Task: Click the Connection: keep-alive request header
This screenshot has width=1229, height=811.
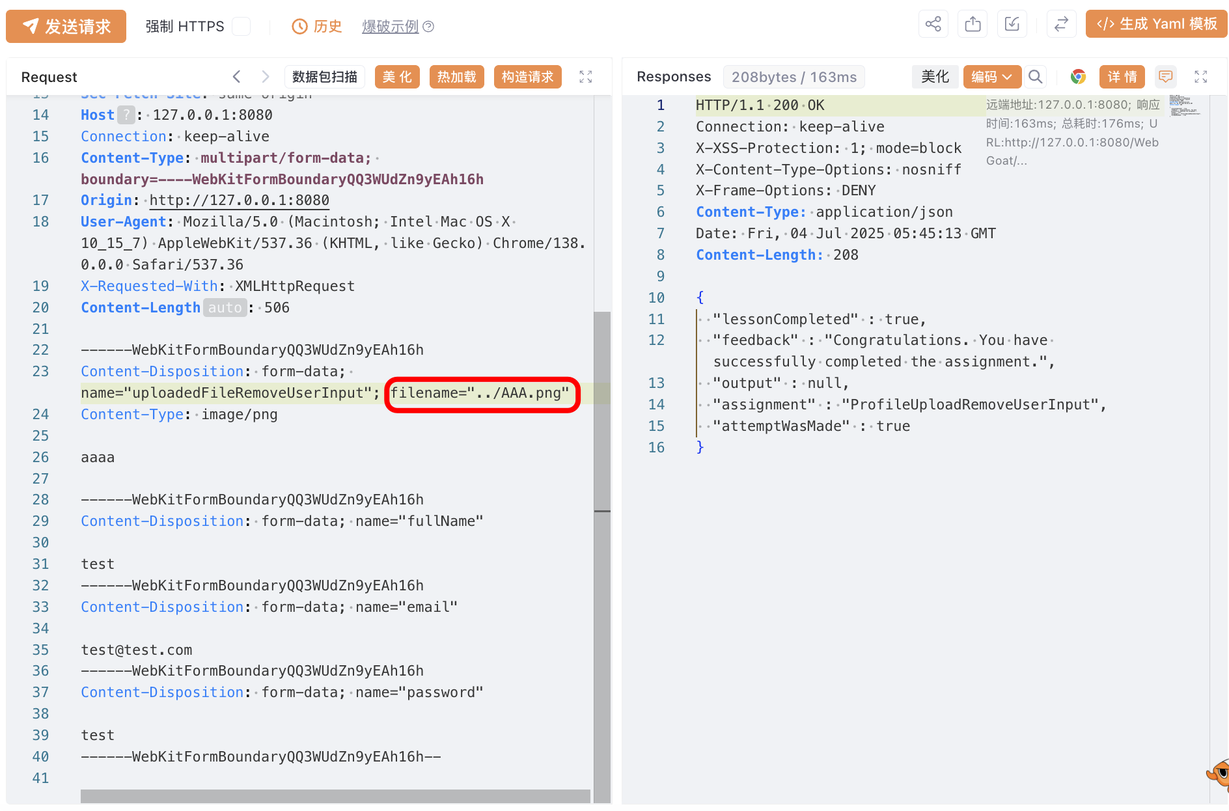Action: (x=175, y=137)
